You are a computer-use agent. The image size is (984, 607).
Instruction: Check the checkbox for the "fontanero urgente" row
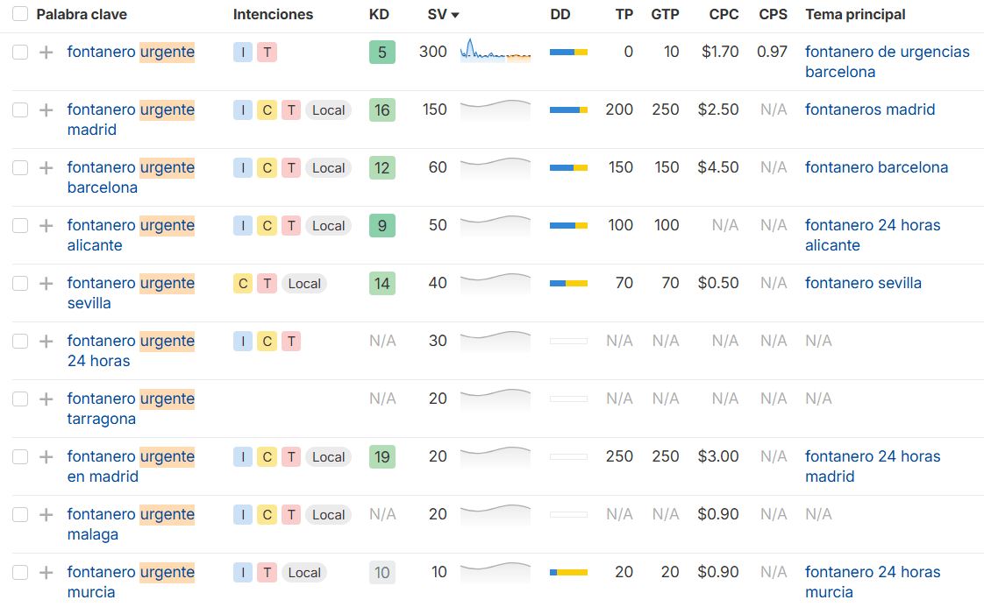click(19, 52)
